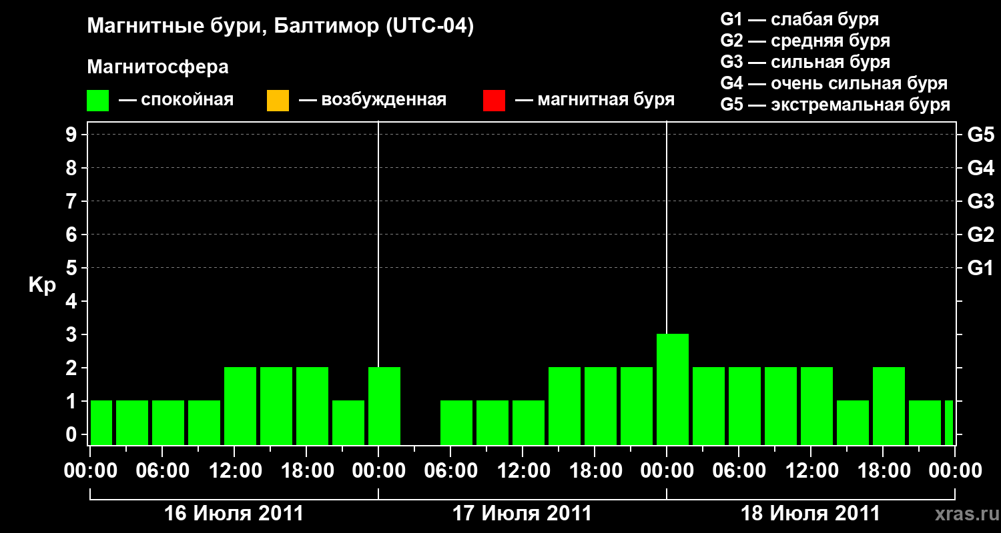
Task: Click the G1 label on the right axis
Action: (x=980, y=268)
